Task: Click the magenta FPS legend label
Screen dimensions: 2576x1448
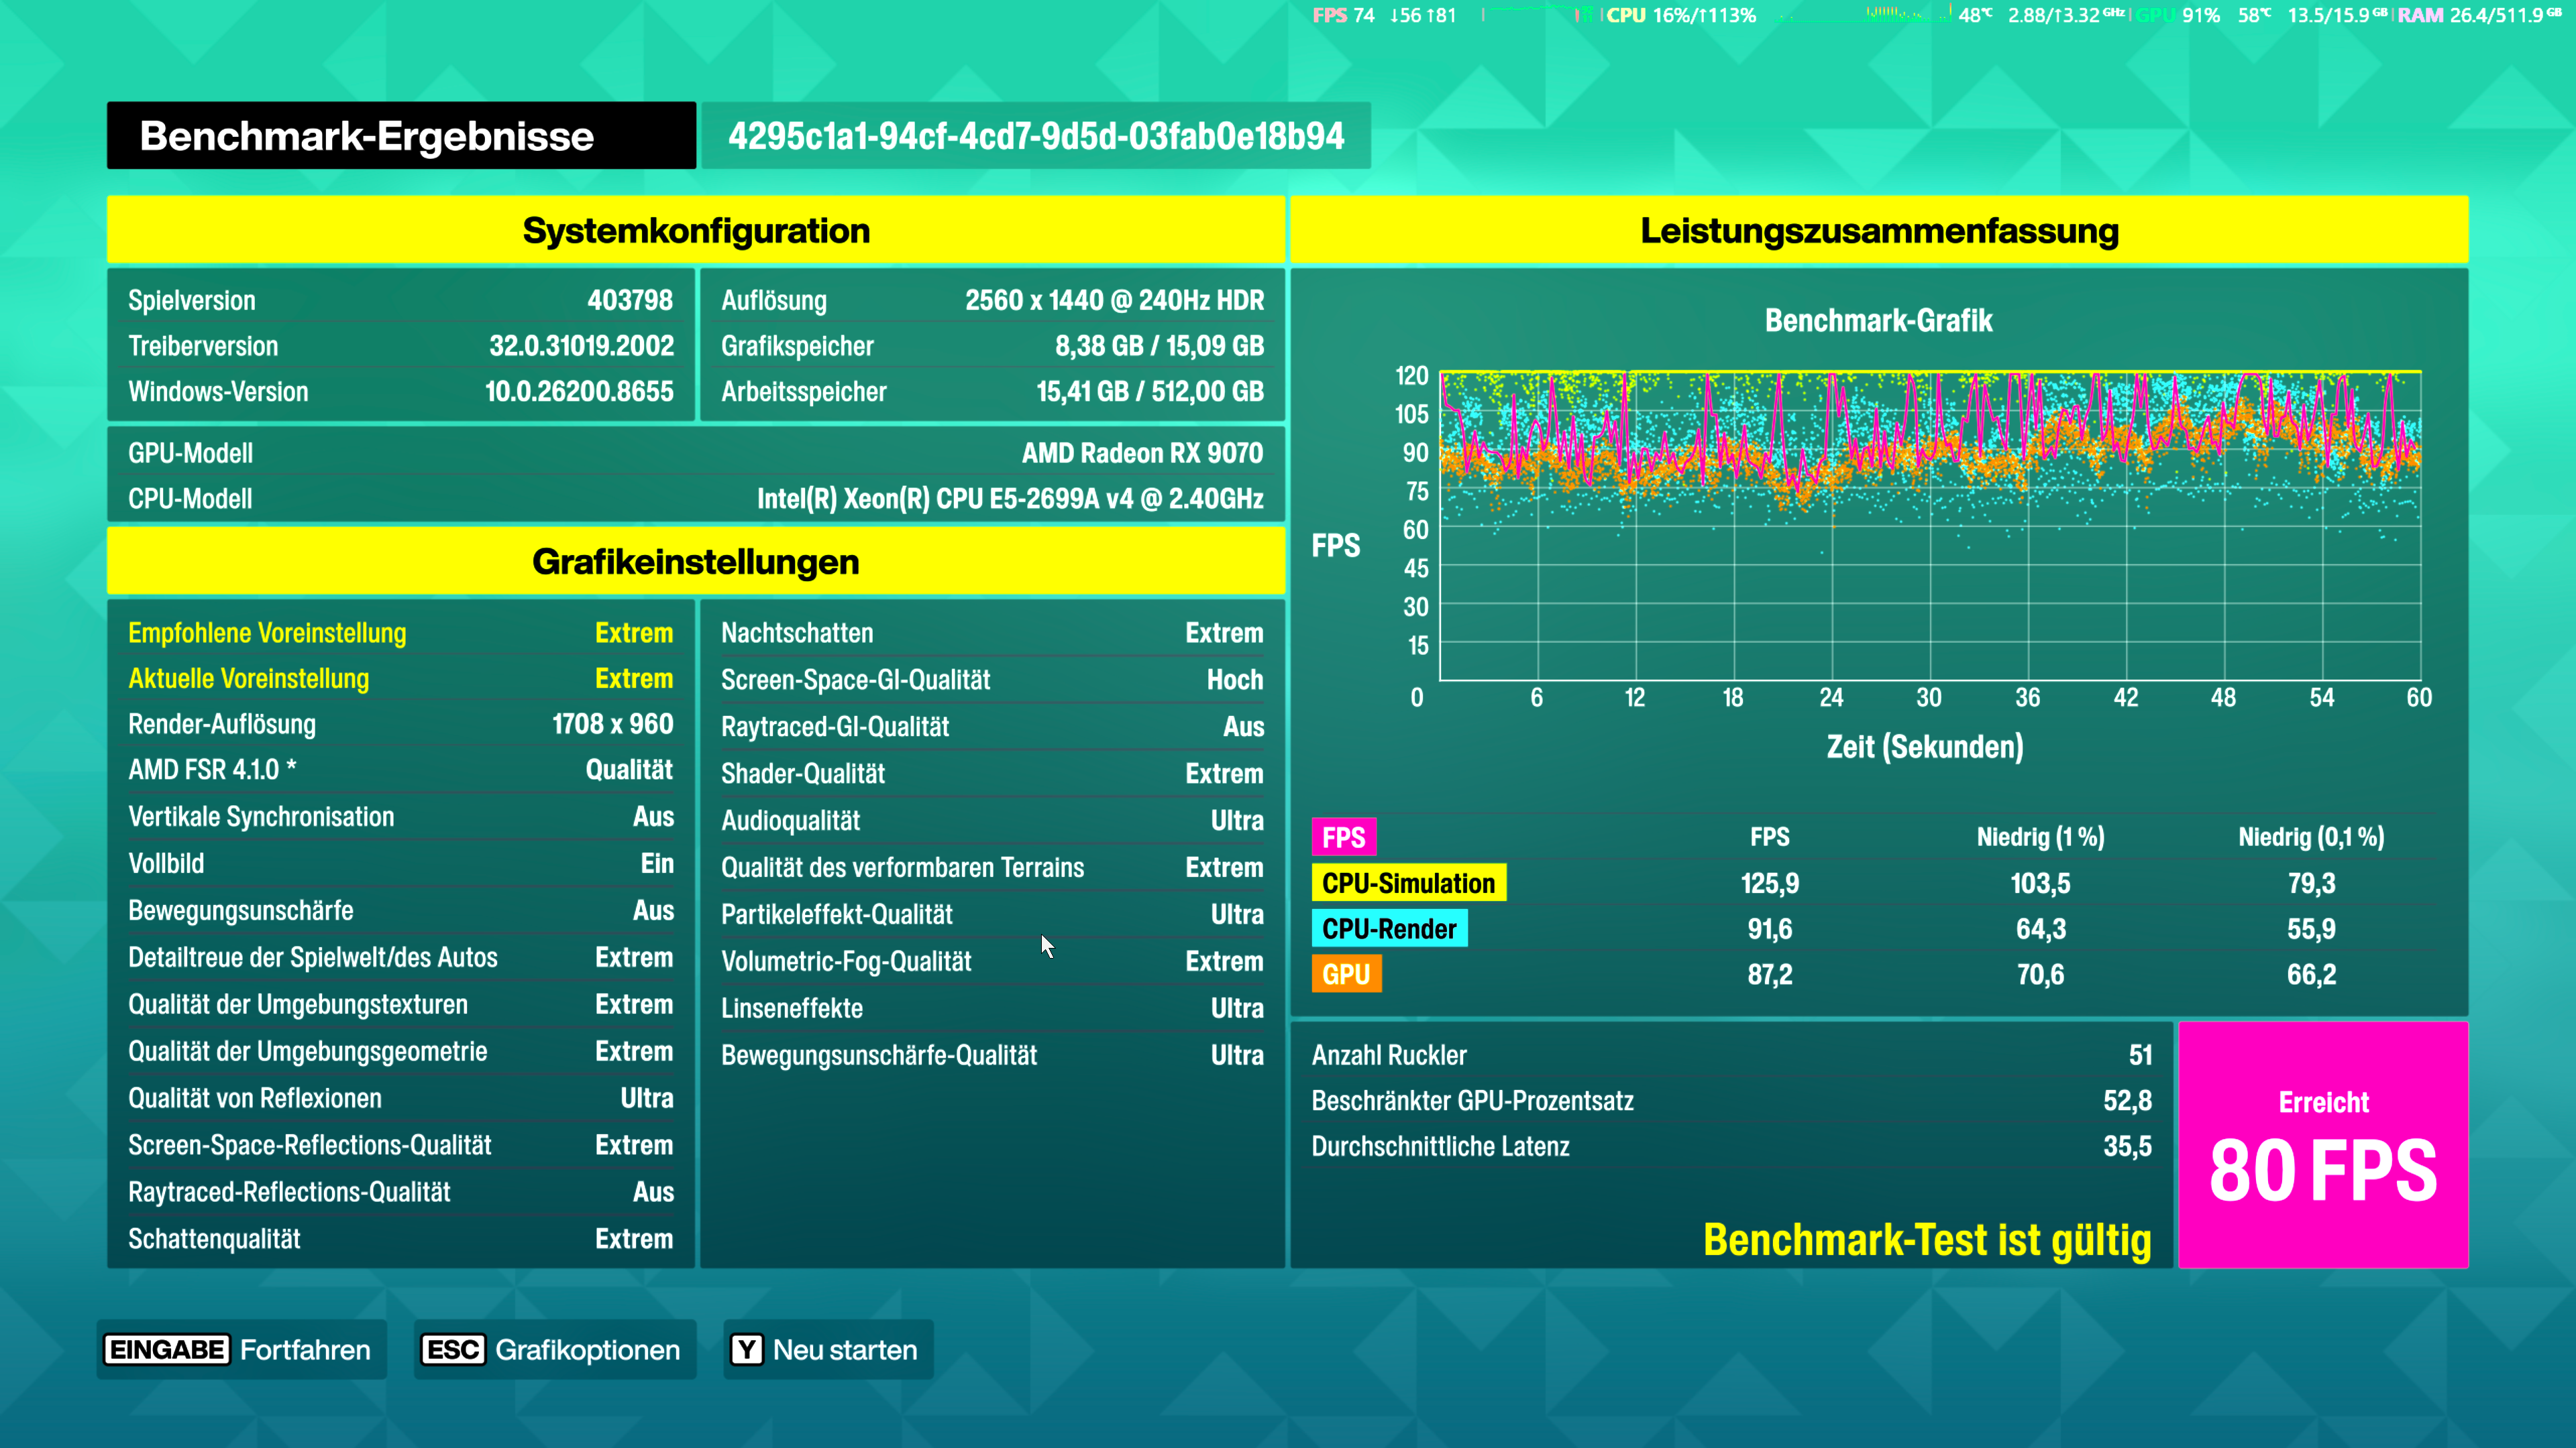Action: click(1344, 837)
